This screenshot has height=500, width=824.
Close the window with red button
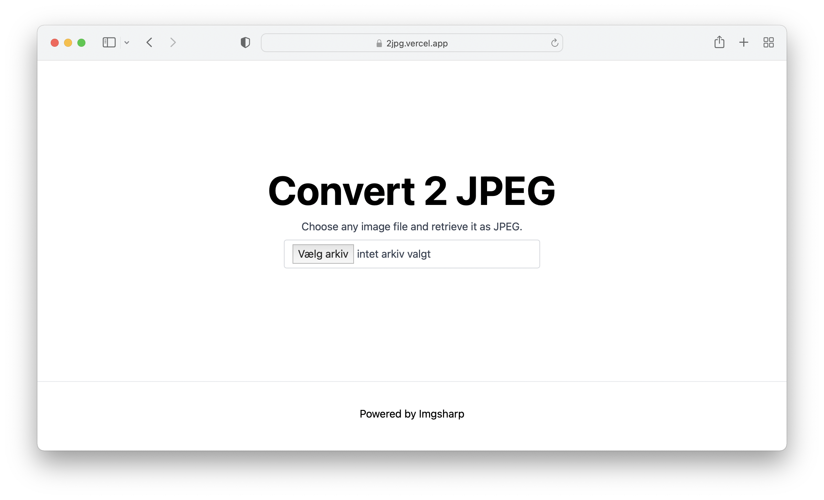55,43
